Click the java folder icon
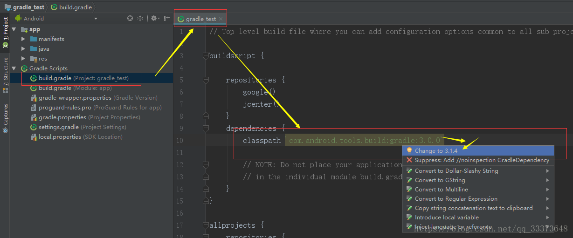Viewport: 573px width, 238px height. [x=33, y=49]
